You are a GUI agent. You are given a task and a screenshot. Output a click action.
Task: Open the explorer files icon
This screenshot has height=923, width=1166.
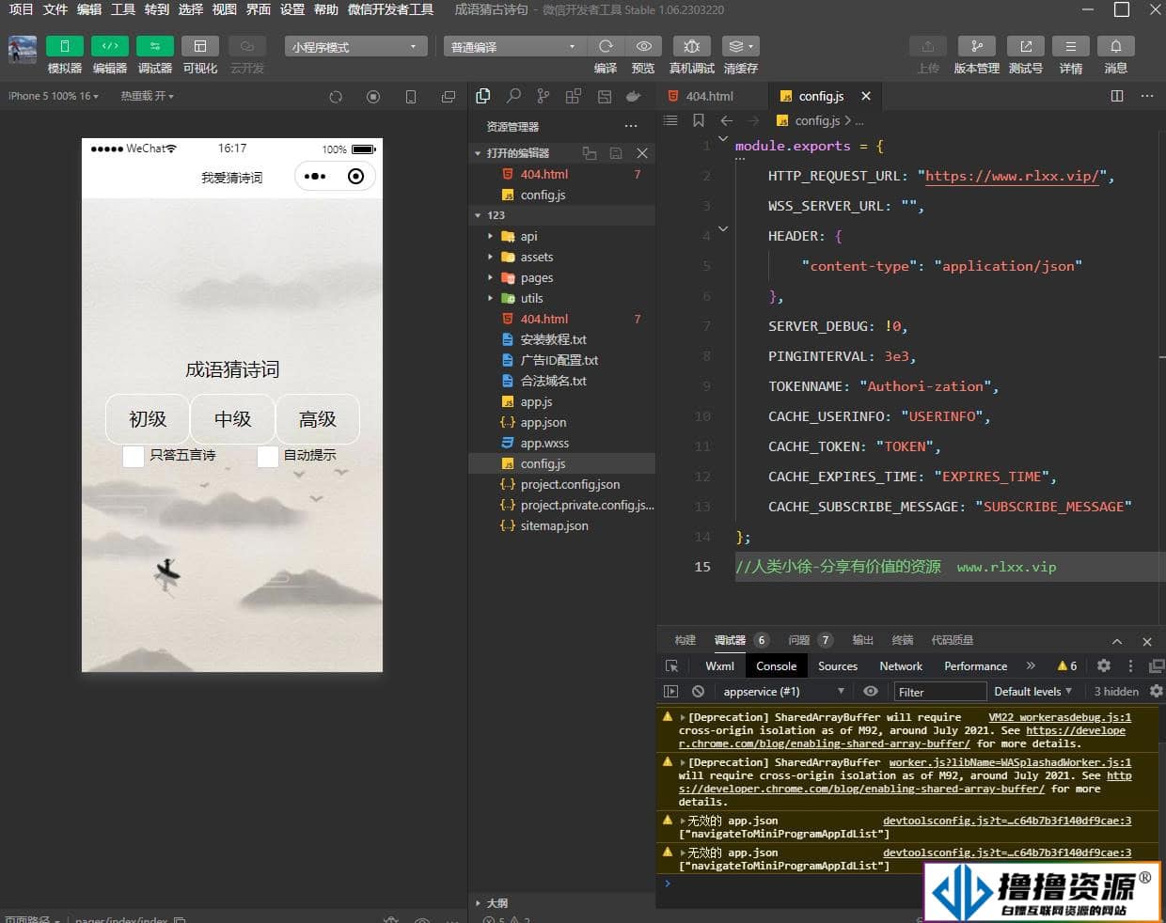pos(483,96)
